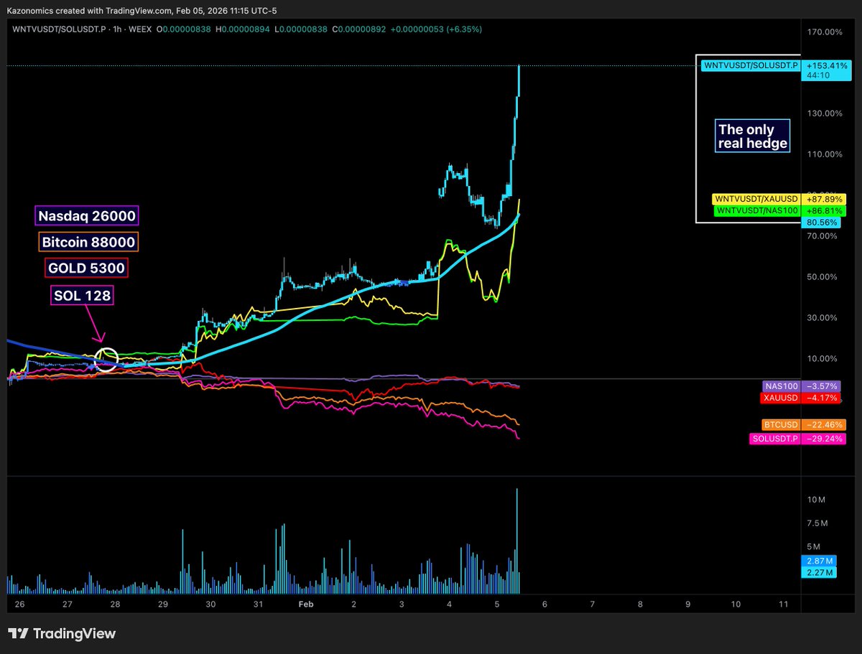The image size is (862, 654).
Task: Click the TradingView logo
Action: [x=62, y=633]
